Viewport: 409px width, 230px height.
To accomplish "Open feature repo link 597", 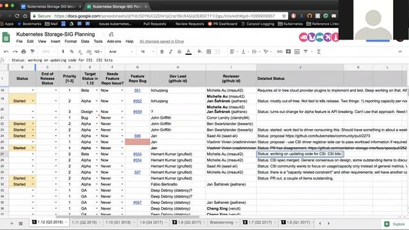I will tap(137, 172).
